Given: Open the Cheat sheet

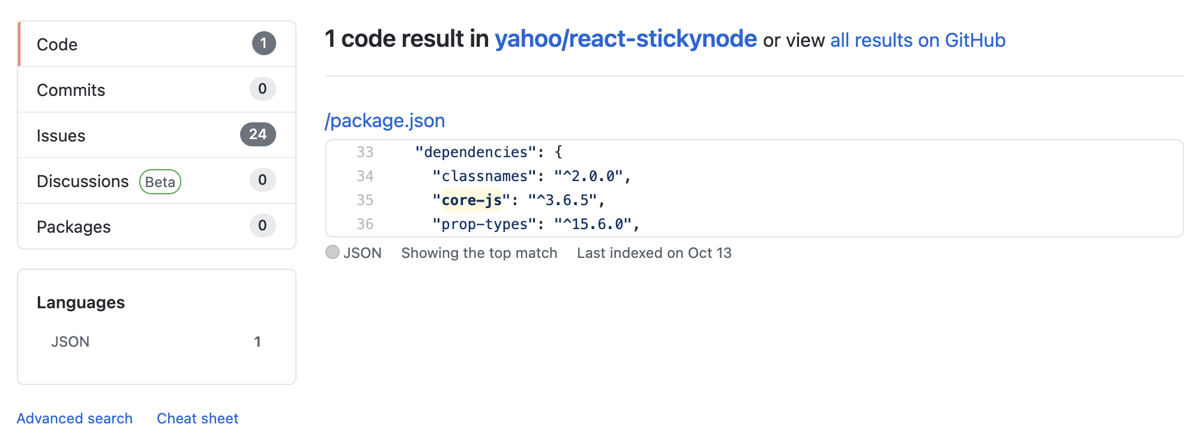Looking at the screenshot, I should (x=197, y=418).
